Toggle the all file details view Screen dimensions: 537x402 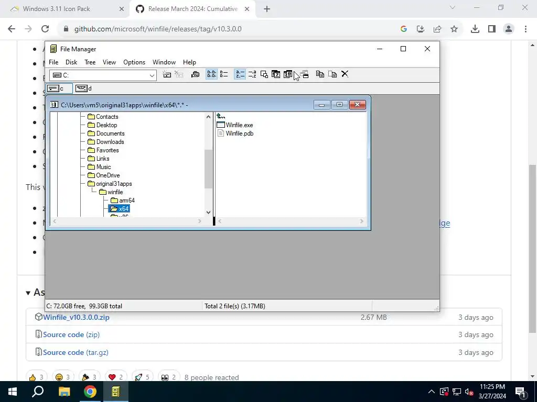coord(223,74)
